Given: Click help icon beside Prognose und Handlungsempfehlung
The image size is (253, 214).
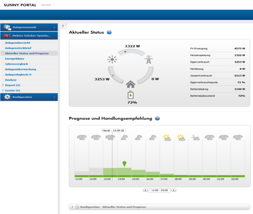Looking at the screenshot, I should pyautogui.click(x=157, y=118).
